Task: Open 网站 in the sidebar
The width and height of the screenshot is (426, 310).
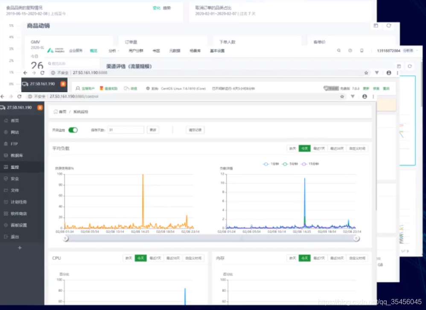Action: click(x=15, y=132)
